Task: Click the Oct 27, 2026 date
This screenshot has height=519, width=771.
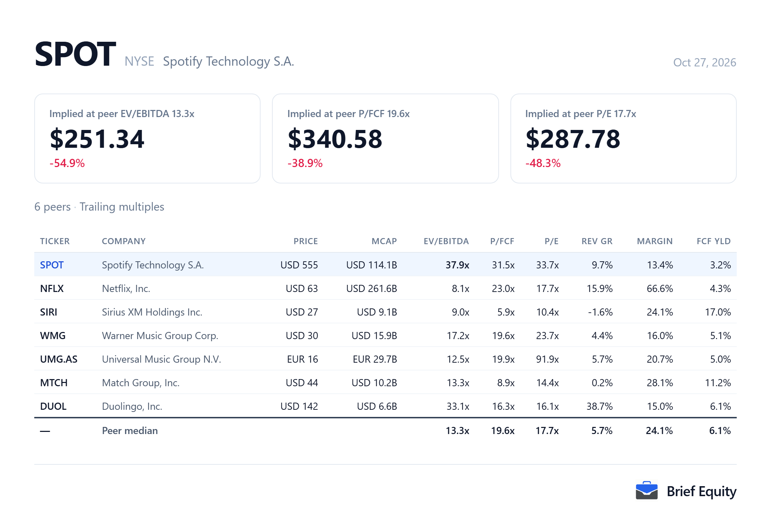Action: pos(705,62)
